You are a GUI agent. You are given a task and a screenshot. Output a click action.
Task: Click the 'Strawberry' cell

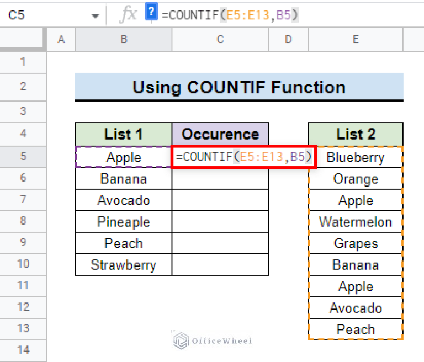[124, 265]
